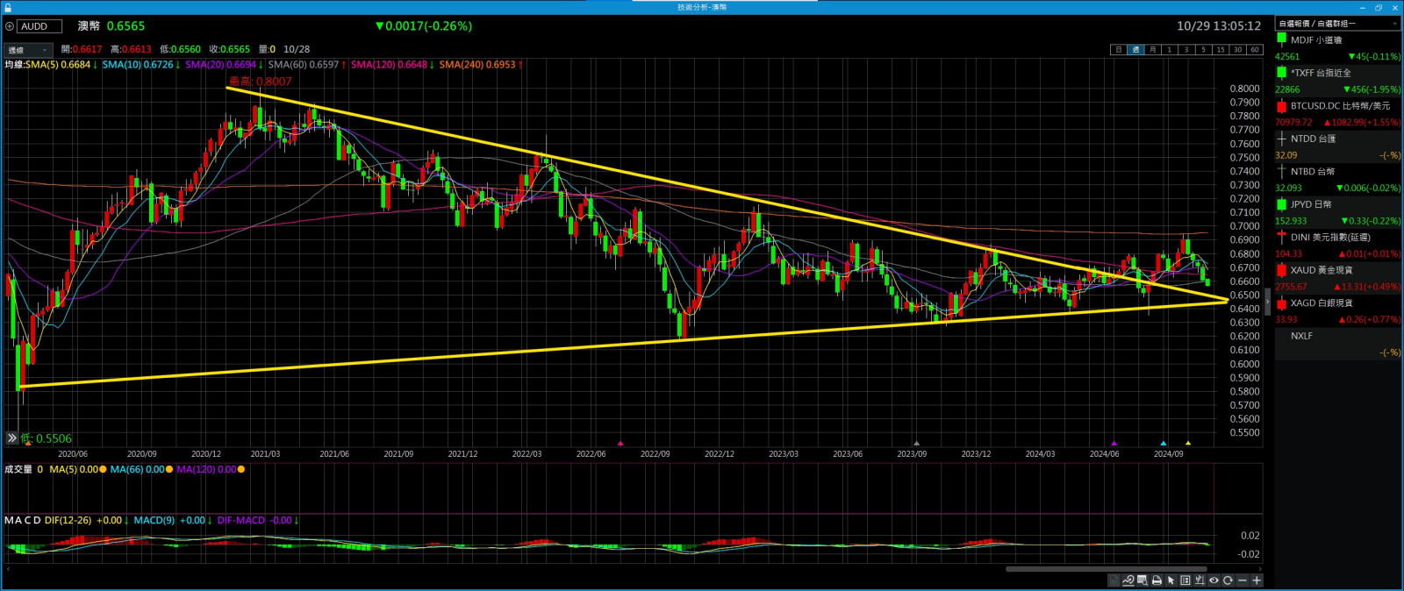The width and height of the screenshot is (1404, 591).
Task: Zoom out with the minus icon
Action: click(x=1243, y=580)
